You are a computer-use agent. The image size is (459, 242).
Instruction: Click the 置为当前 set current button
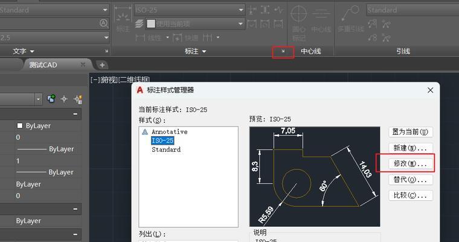click(x=411, y=132)
